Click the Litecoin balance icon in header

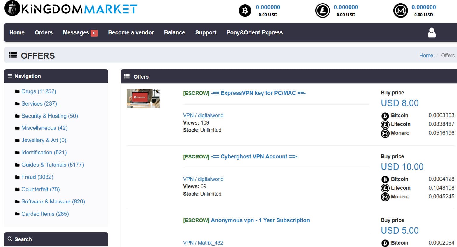coord(322,11)
